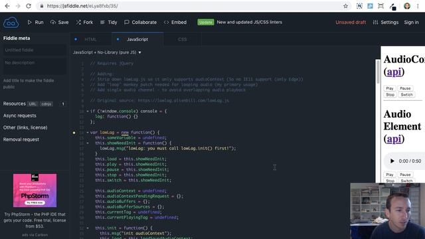Collapse the code fold at line 10

click(x=88, y=111)
